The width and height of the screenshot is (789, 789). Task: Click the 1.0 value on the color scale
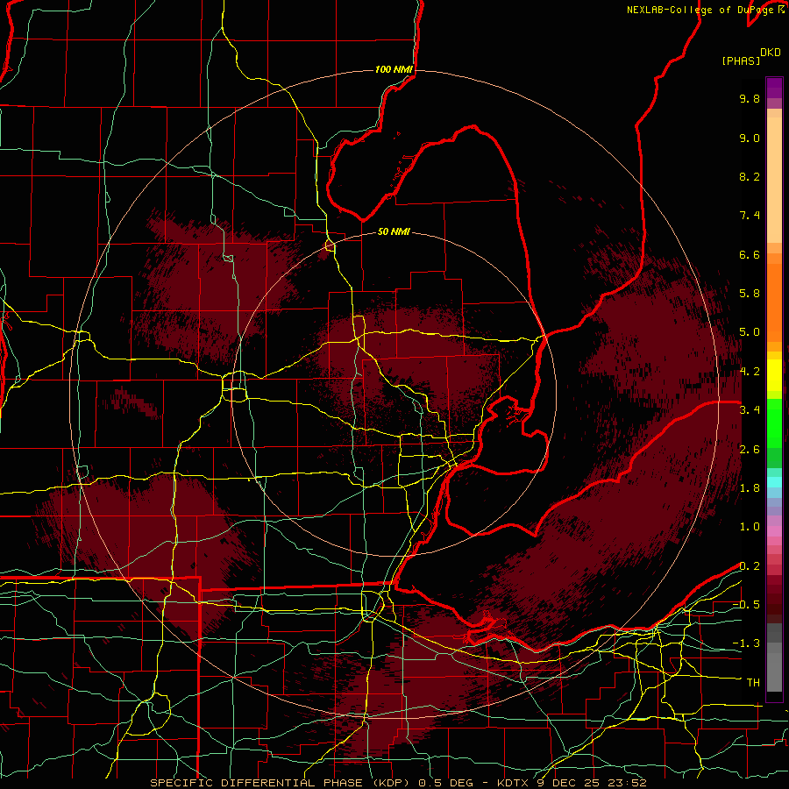tap(750, 527)
